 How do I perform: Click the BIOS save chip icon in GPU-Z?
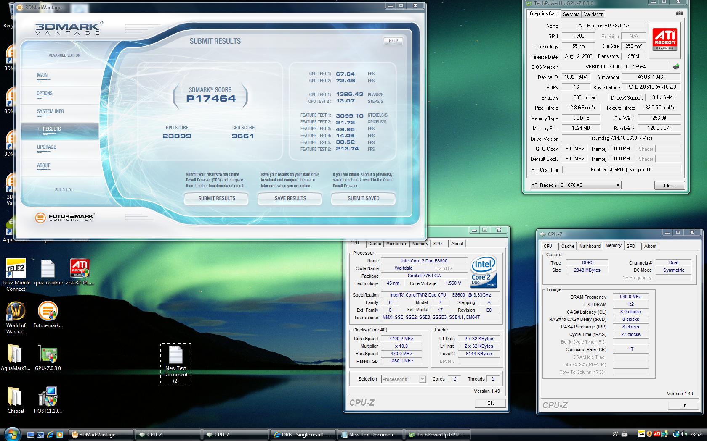coord(676,67)
